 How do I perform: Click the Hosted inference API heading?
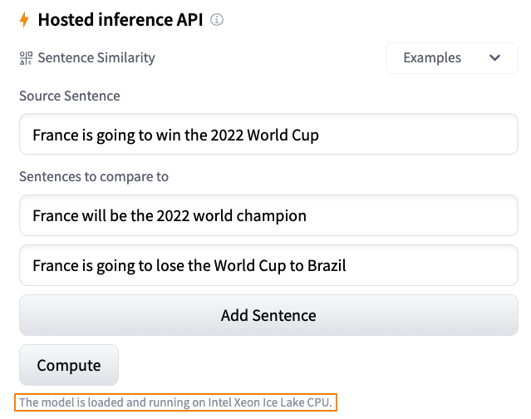(120, 20)
